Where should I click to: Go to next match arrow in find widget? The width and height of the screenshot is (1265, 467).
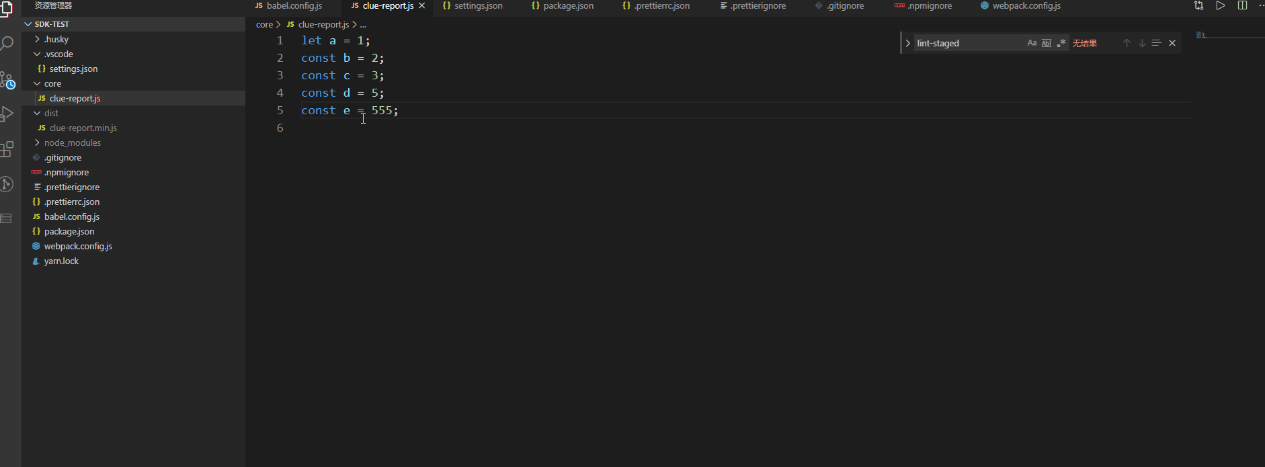click(1142, 43)
